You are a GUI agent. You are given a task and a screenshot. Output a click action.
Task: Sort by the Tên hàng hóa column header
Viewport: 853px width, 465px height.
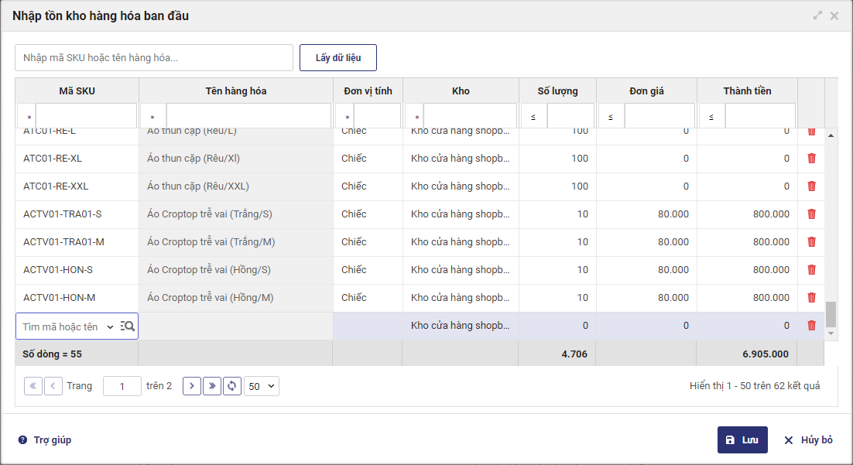click(236, 91)
